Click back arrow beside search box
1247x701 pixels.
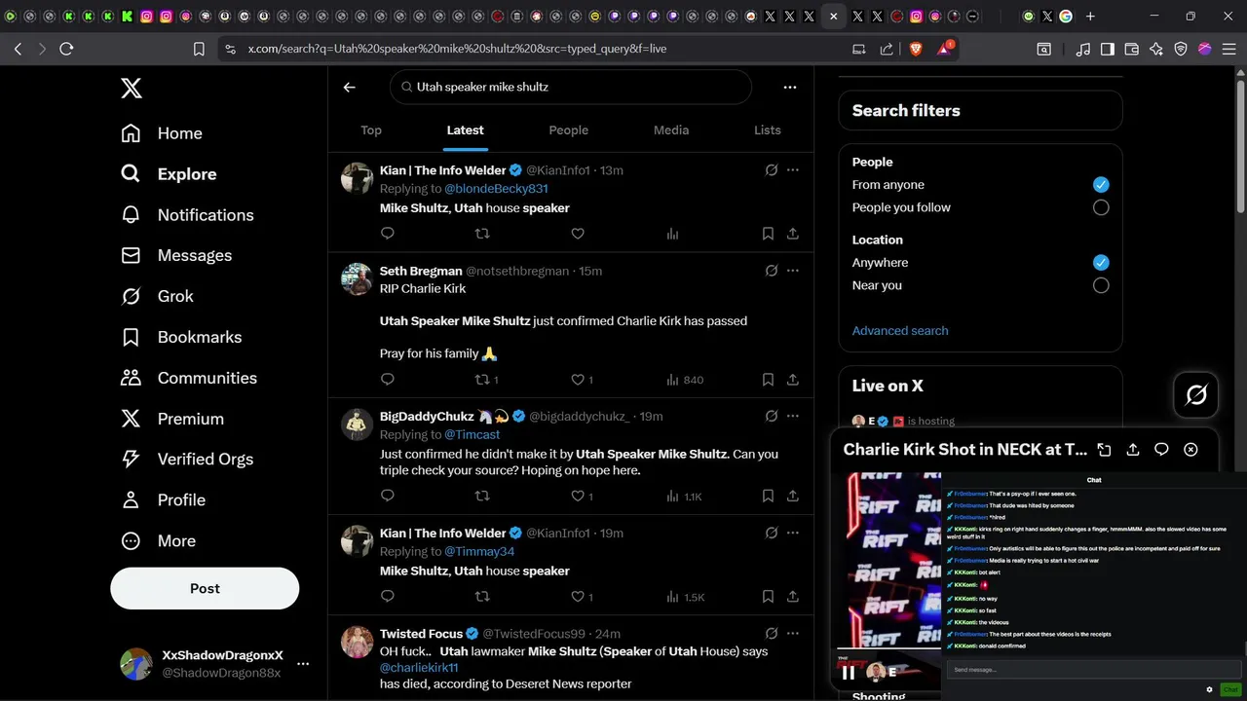350,87
